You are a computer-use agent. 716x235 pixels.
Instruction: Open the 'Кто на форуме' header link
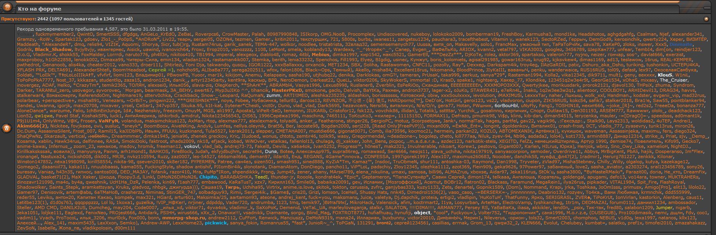(40, 9)
